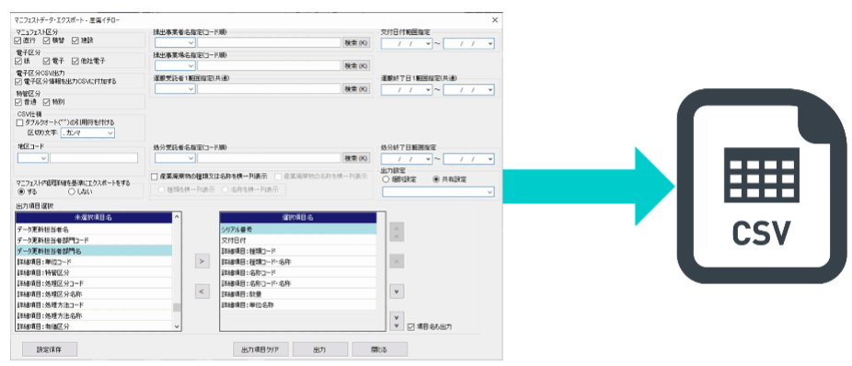Enable 産業廃棄物の種類又は名称を横一列表示 checkbox
This screenshot has height=366, width=852.
(x=155, y=177)
